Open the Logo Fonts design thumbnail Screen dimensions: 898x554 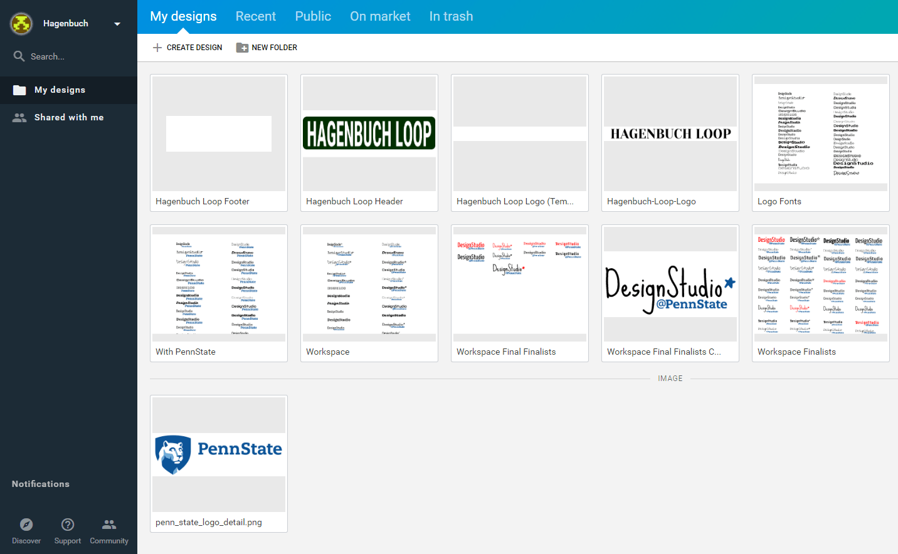tap(821, 133)
